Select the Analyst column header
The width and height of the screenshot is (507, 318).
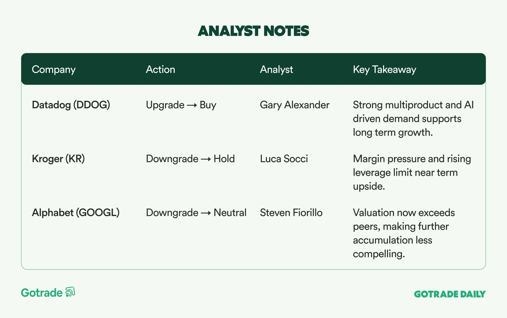[x=276, y=69]
